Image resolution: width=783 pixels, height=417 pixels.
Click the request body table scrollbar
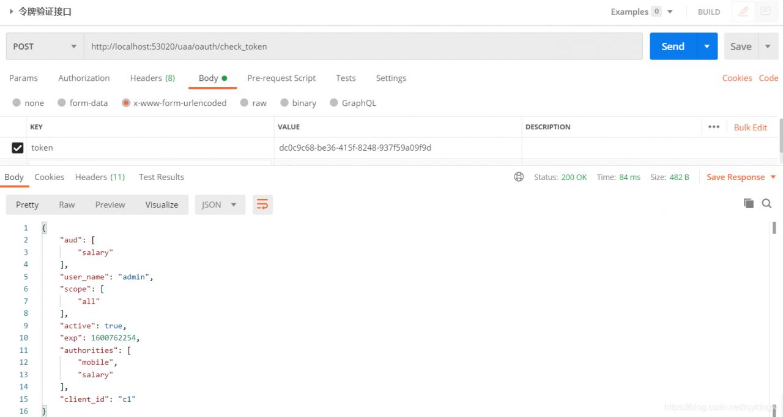(x=781, y=135)
